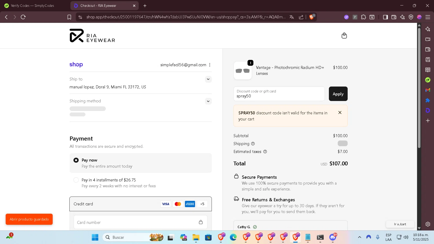The height and width of the screenshot is (244, 434).
Task: Click the Shipping help question icon
Action: click(x=253, y=144)
